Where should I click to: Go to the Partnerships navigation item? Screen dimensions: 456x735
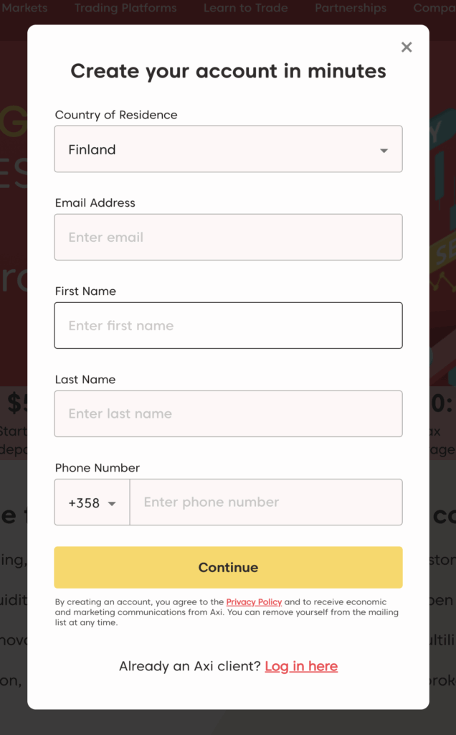click(x=351, y=9)
